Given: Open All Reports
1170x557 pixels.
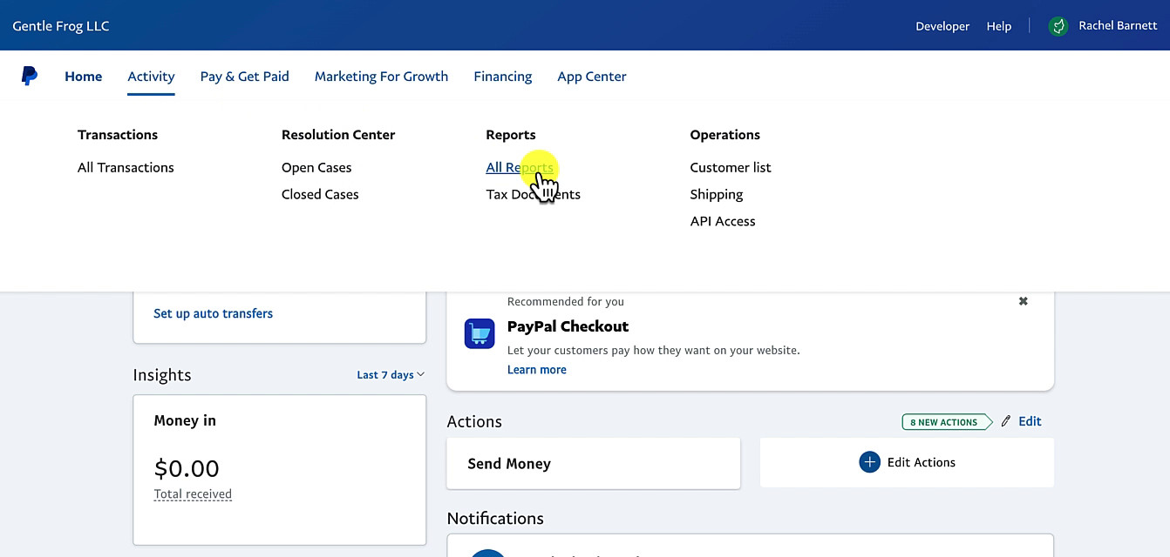Looking at the screenshot, I should point(520,167).
